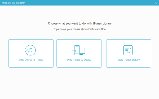
Task: Click the arrow pointing into the phone icon
Action: [74, 51]
